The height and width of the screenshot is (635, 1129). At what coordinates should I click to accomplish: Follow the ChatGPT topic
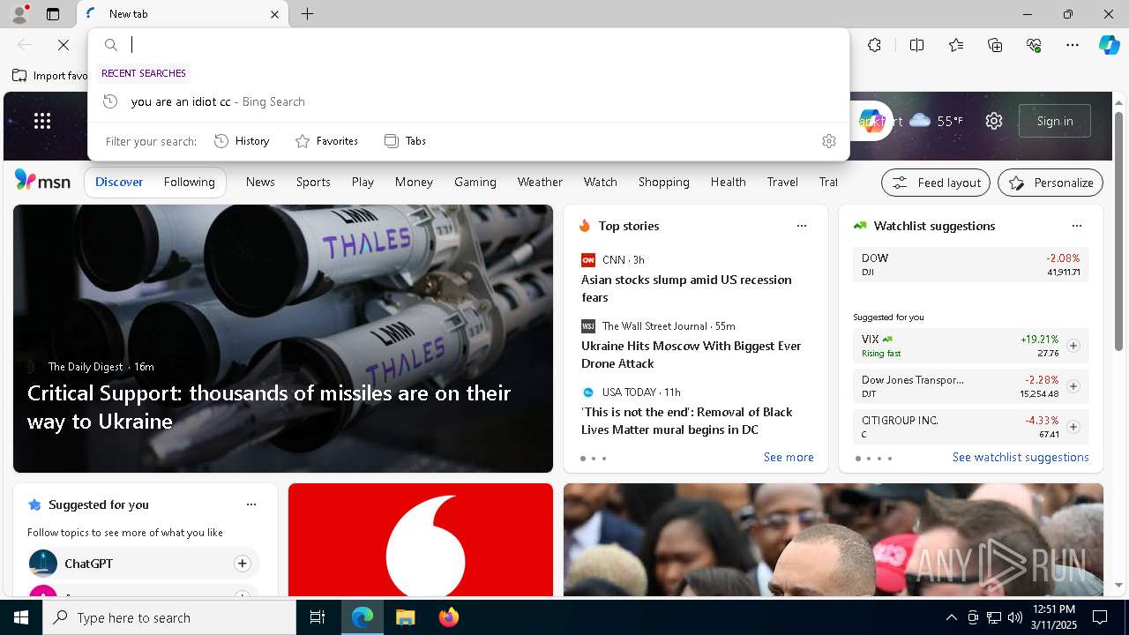point(242,564)
